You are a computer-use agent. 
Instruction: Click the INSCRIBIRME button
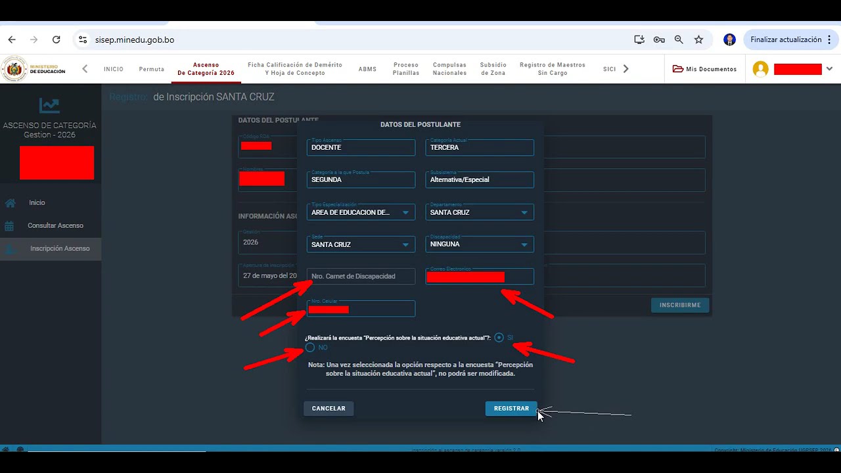(x=680, y=305)
